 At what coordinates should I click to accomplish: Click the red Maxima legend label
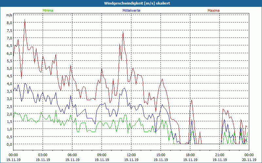[x=214, y=10]
